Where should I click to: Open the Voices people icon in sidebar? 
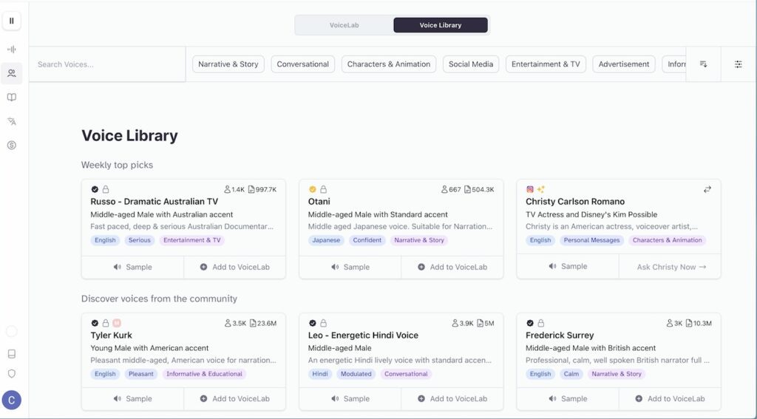point(11,73)
